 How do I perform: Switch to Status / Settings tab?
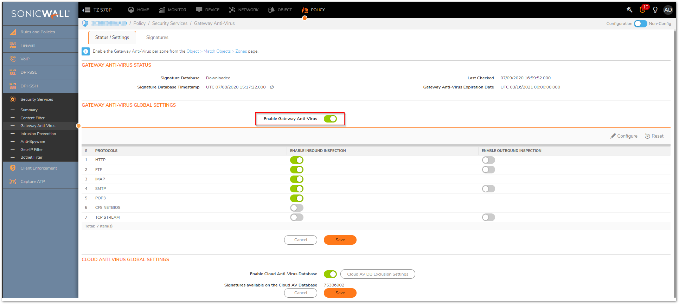point(112,37)
